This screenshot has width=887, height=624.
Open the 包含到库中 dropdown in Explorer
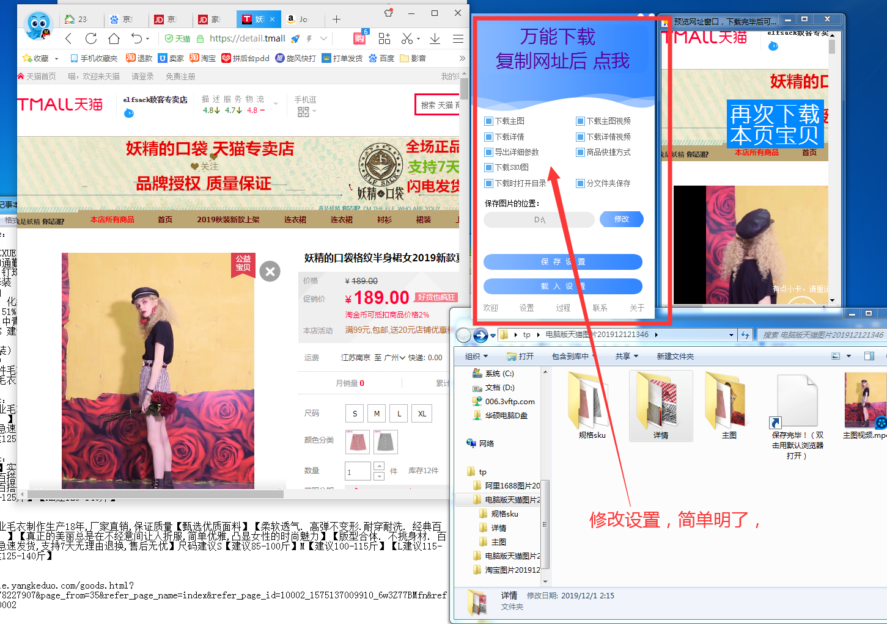pos(574,356)
